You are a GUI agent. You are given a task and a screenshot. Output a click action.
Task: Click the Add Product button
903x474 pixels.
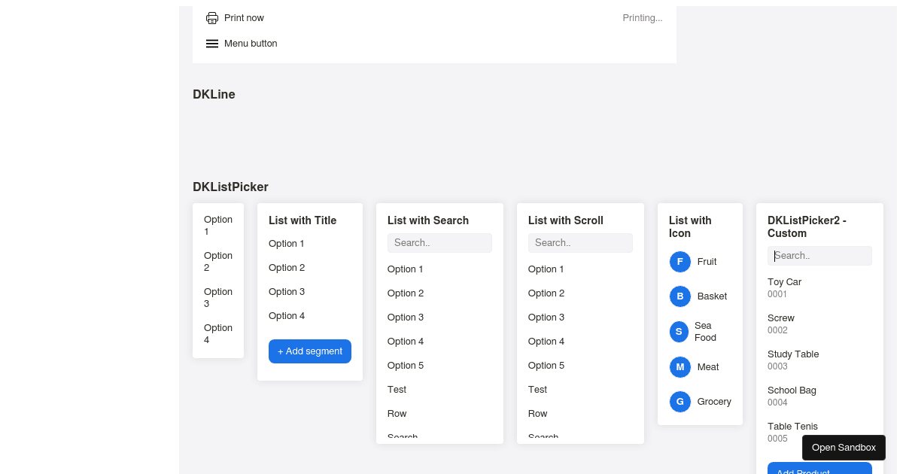tap(819, 471)
